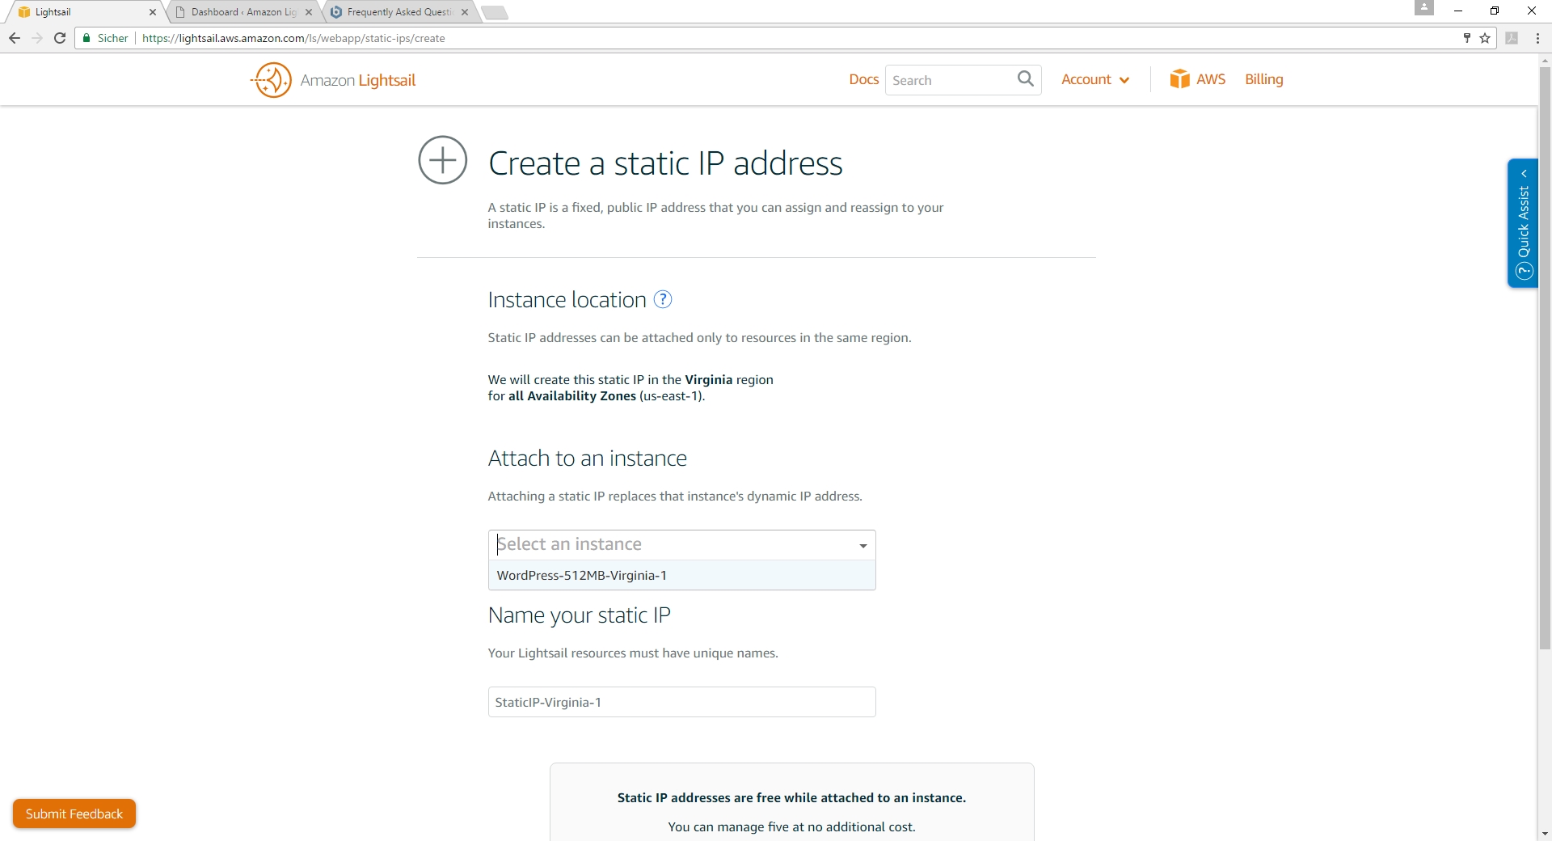Image resolution: width=1552 pixels, height=841 pixels.
Task: Click the Instance location heading text
Action: coord(567,300)
